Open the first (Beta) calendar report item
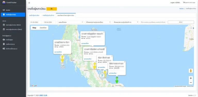 click(13, 25)
